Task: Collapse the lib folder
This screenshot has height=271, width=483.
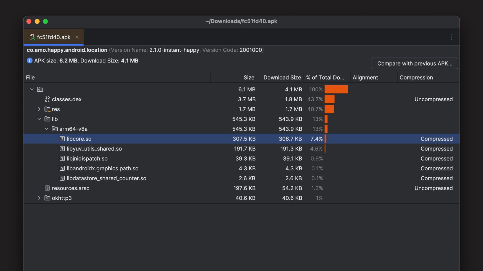Action: (x=39, y=119)
